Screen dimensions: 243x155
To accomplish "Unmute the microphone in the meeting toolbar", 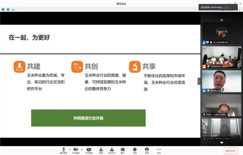I will tap(64, 149).
